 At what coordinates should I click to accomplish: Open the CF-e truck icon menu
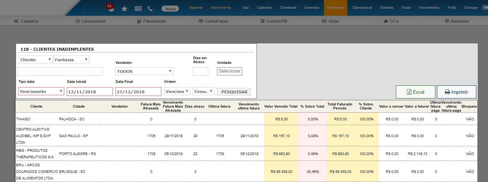pos(391,21)
